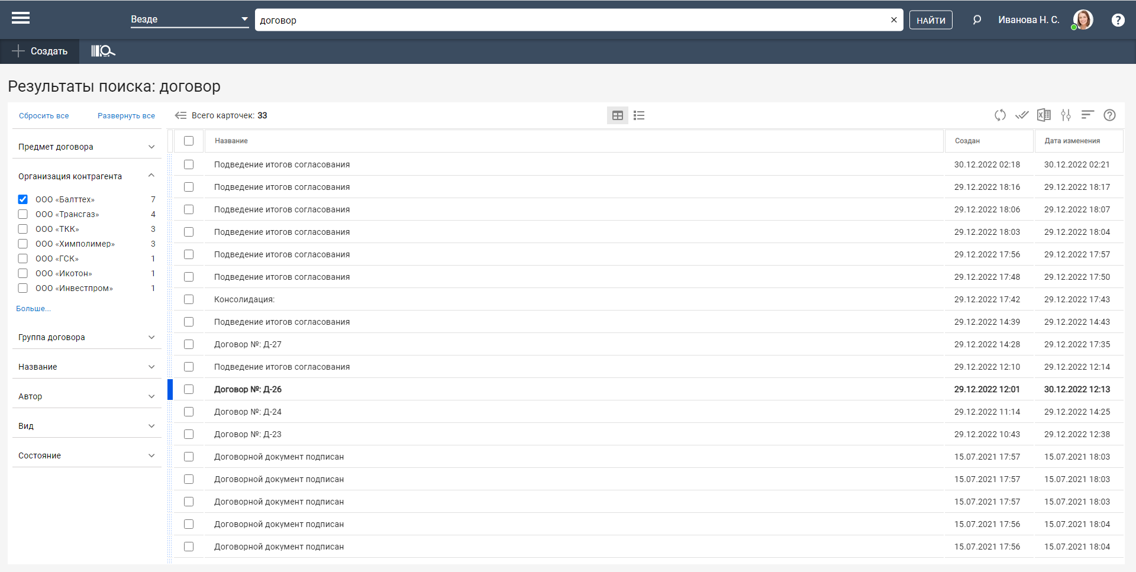
Task: Select checkbox for Консолидация: row
Action: (x=189, y=299)
